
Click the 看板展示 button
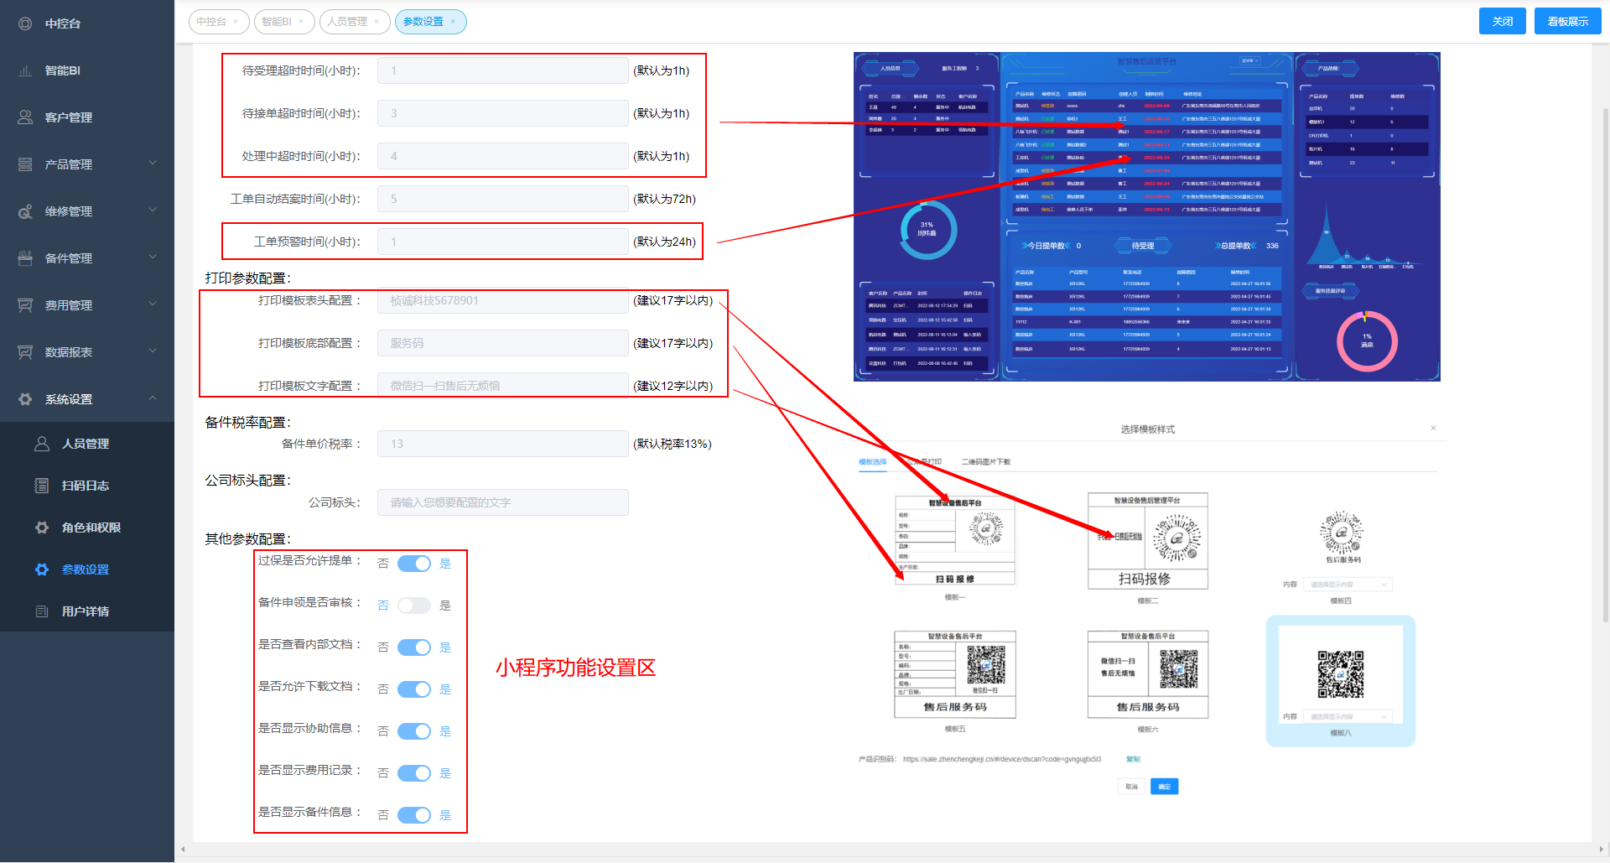coord(1567,22)
